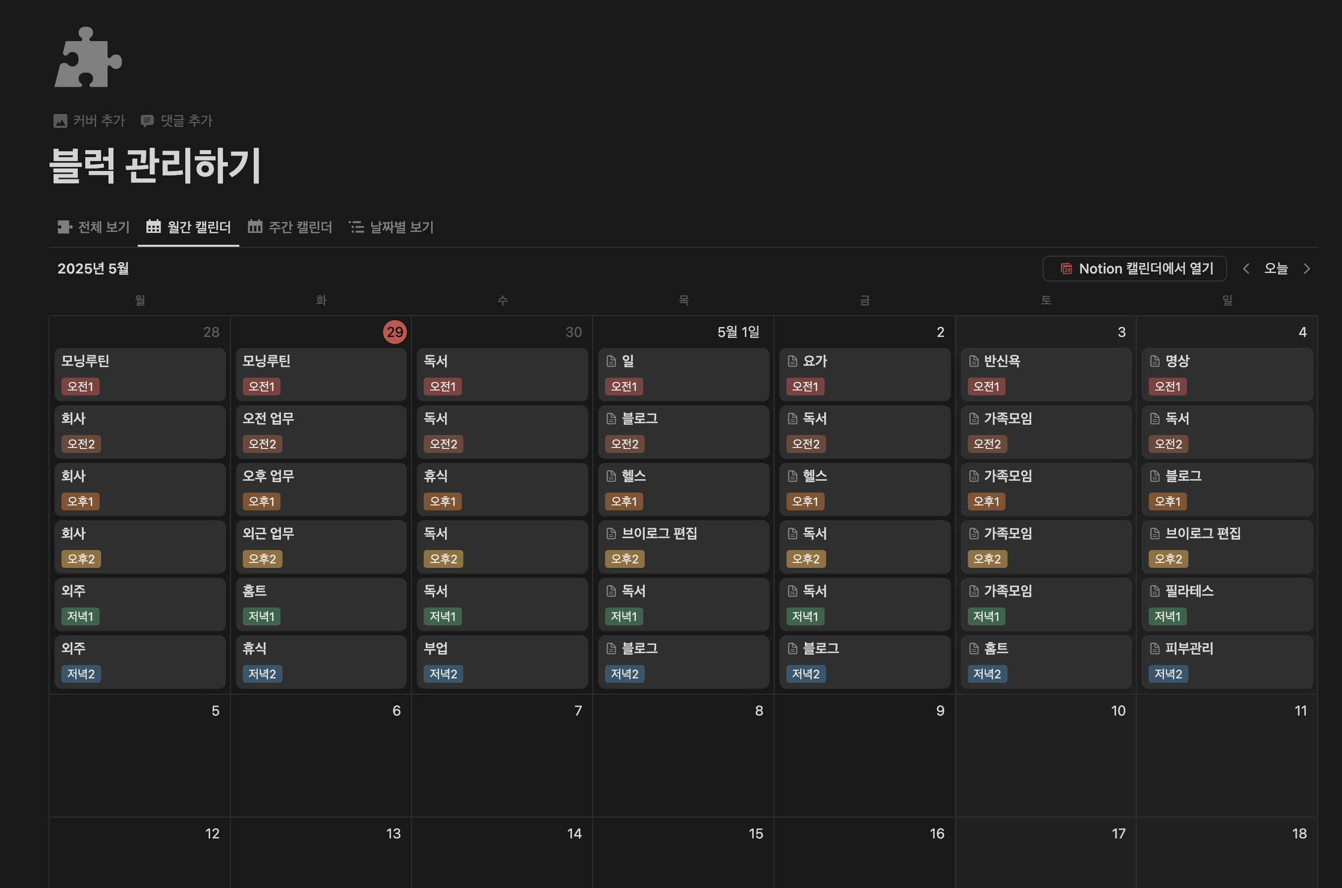
Task: Click page icon next to 브이로그 편집 on May 4
Action: click(1155, 534)
